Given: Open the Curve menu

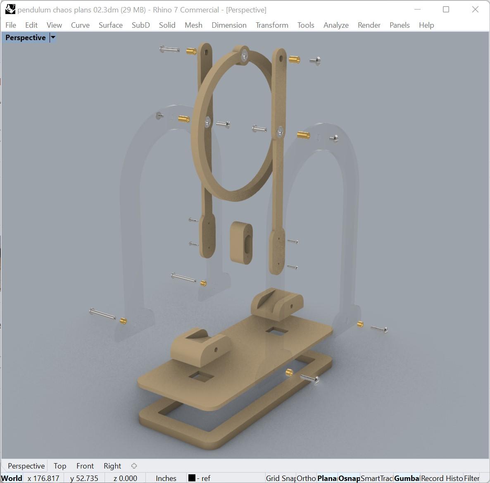Looking at the screenshot, I should click(x=80, y=25).
